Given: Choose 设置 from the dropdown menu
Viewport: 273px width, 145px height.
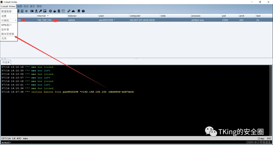Looking at the screenshot, I should tap(9, 16).
